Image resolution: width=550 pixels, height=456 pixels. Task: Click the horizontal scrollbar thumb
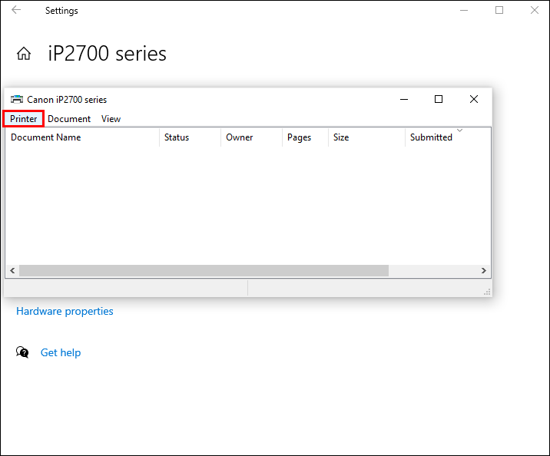[x=204, y=271]
